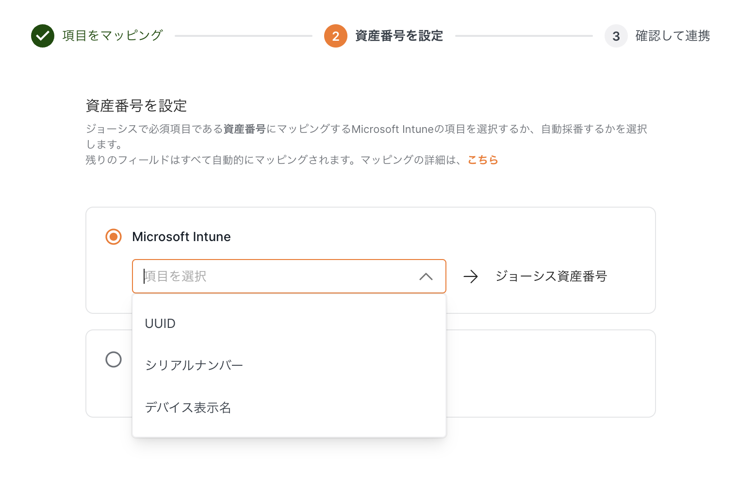Image resolution: width=755 pixels, height=488 pixels.
Task: Click the Microsoft Intune option label
Action: (x=181, y=237)
